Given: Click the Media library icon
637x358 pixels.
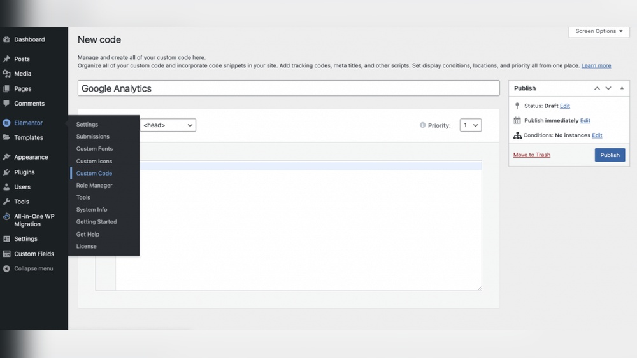Looking at the screenshot, I should click(6, 73).
